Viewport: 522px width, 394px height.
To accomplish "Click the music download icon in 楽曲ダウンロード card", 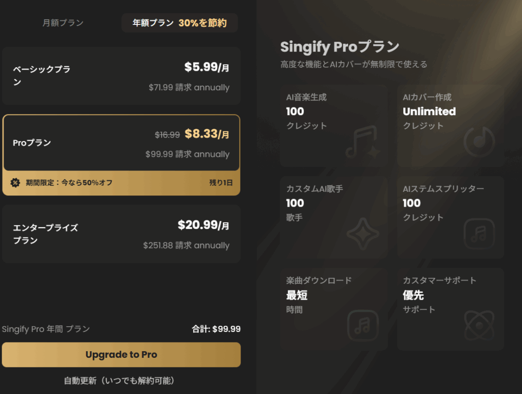I will pos(363,325).
